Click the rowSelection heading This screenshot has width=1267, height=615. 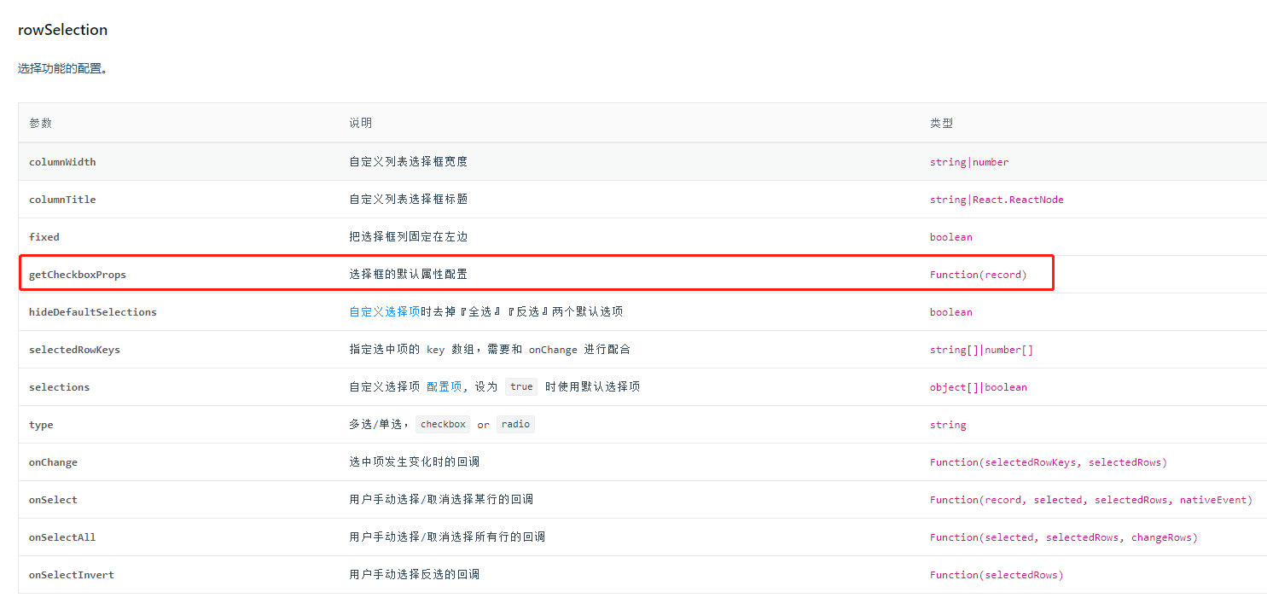(62, 29)
